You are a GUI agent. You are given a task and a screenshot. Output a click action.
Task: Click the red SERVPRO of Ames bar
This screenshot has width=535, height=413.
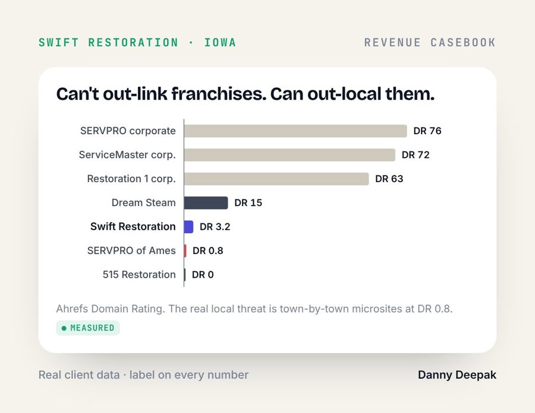click(185, 251)
